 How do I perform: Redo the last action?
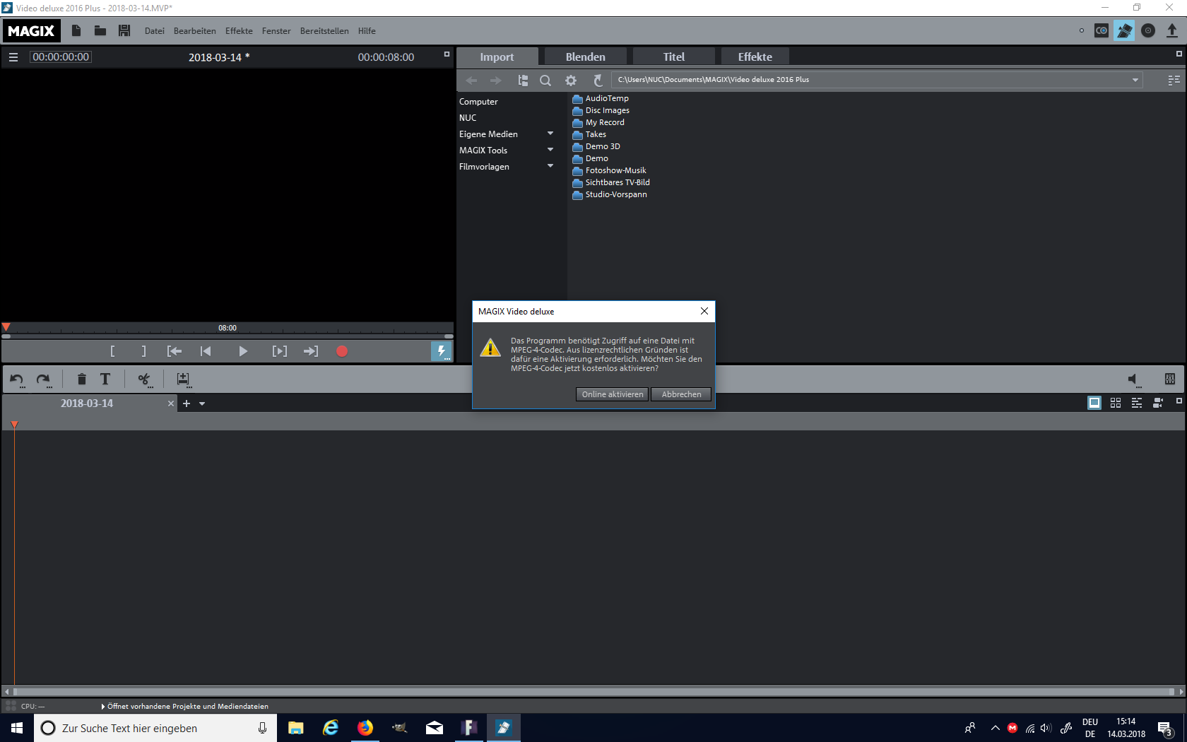point(43,379)
